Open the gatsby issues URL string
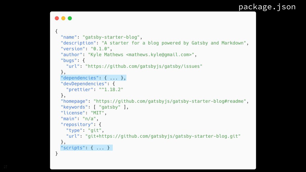The height and width of the screenshot is (172, 306). 144,66
